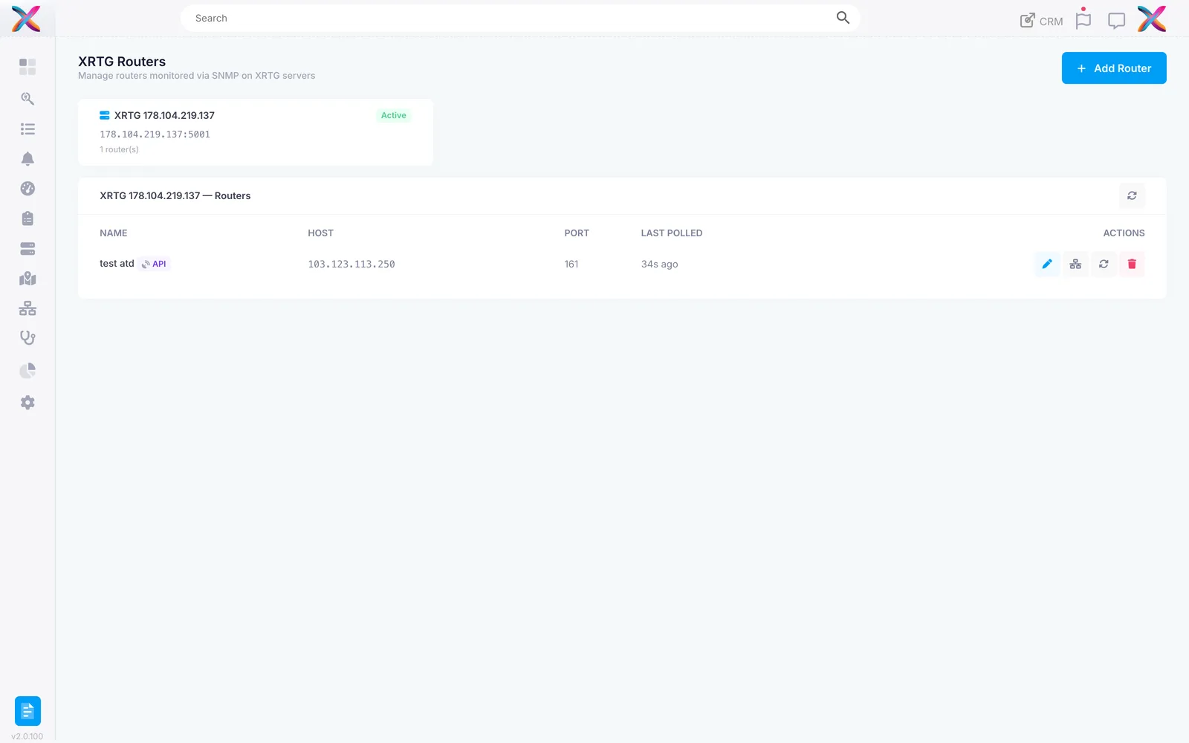Image resolution: width=1189 pixels, height=743 pixels.
Task: Open the pie chart reports sidebar icon
Action: pos(27,370)
